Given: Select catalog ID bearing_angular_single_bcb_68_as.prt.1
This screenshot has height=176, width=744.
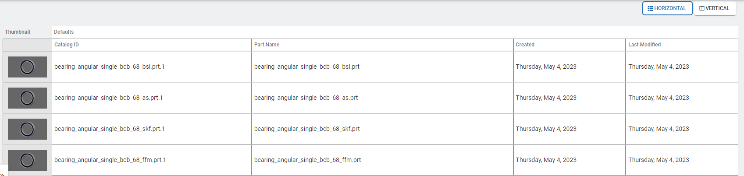Looking at the screenshot, I should pos(108,98).
